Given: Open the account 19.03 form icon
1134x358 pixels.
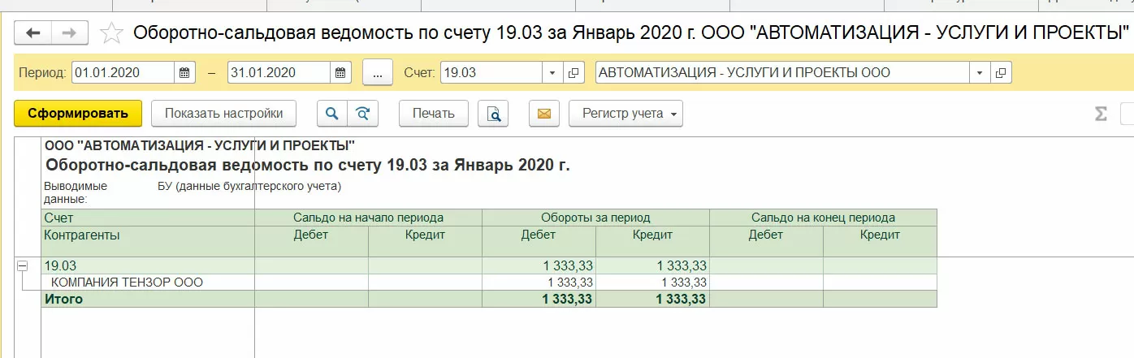Looking at the screenshot, I should click(573, 72).
